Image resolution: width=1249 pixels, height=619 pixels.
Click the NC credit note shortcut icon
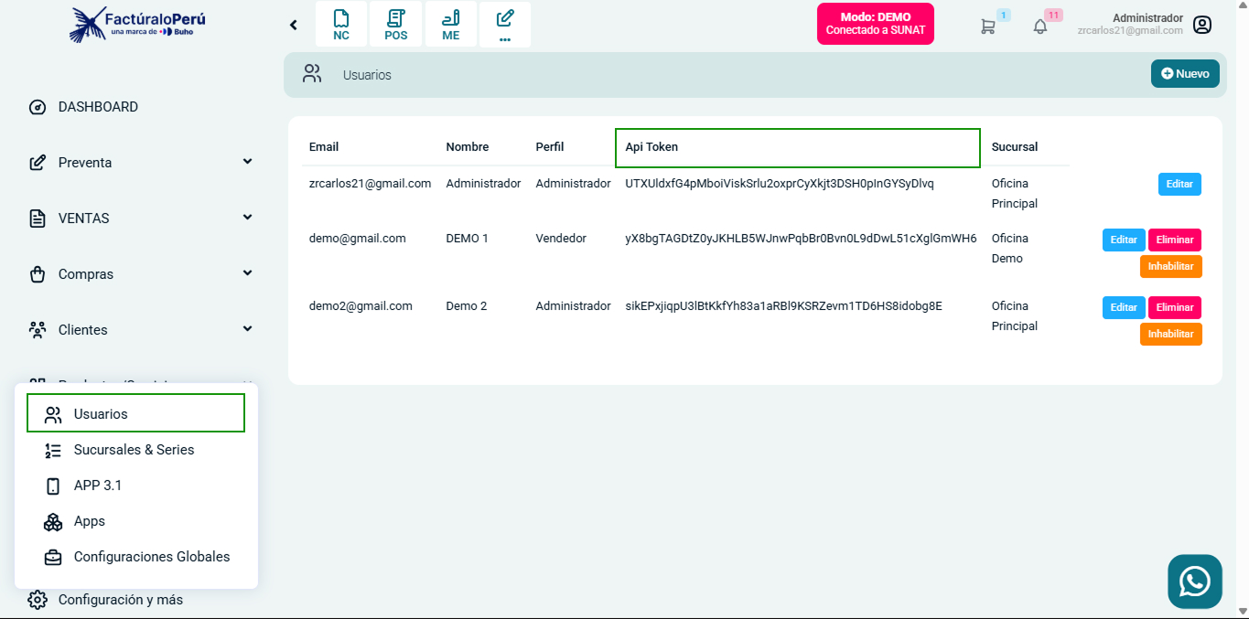pos(340,25)
